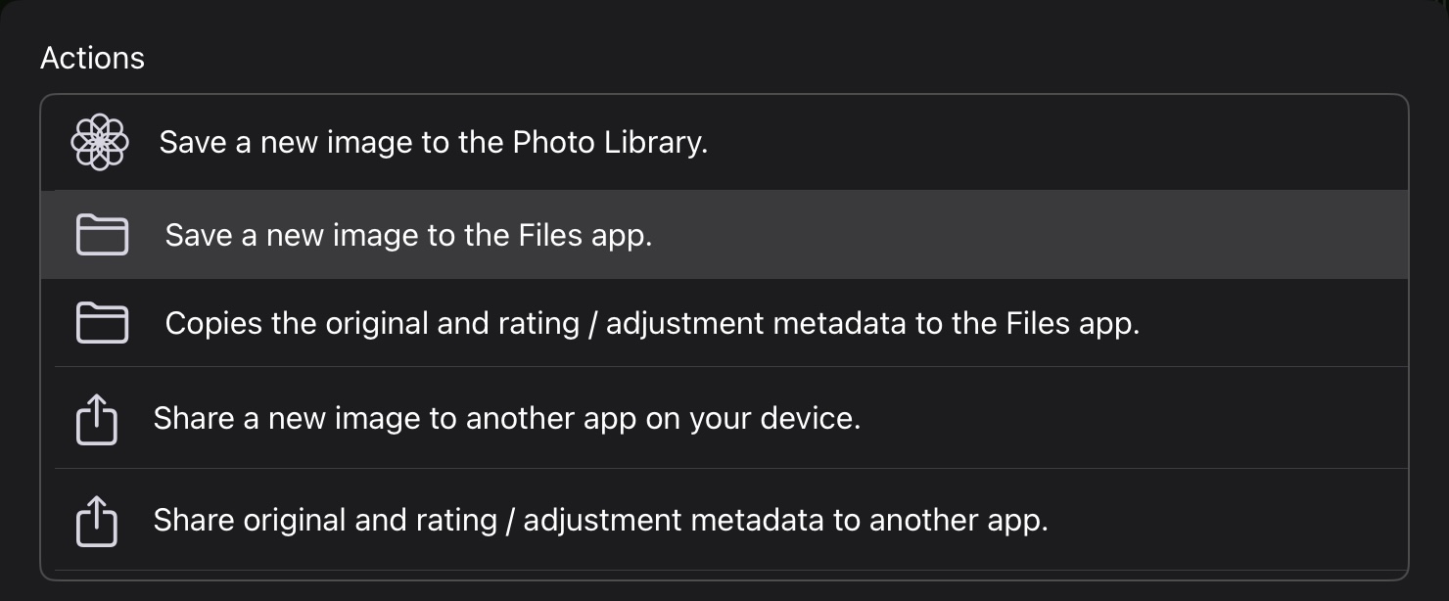Select "Share original and rating / adjustment metadata"
Image resolution: width=1449 pixels, height=601 pixels.
(x=600, y=520)
